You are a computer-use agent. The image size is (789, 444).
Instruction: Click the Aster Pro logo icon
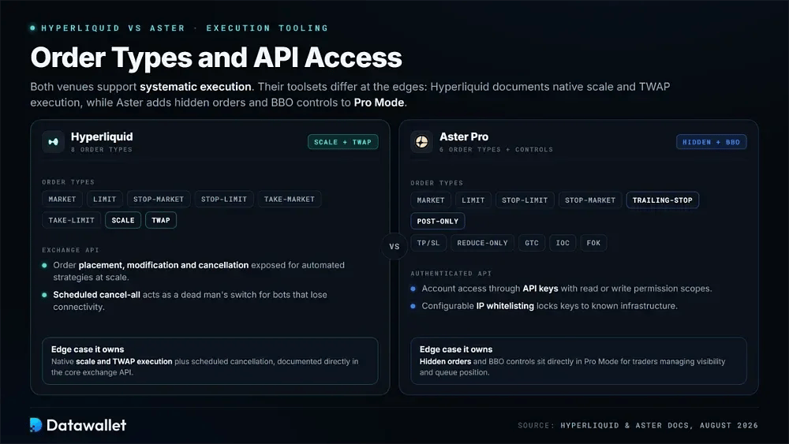421,142
